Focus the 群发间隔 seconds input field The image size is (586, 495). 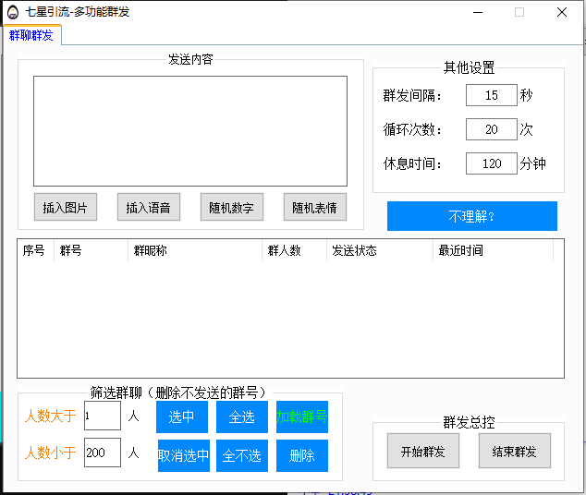[x=492, y=95]
